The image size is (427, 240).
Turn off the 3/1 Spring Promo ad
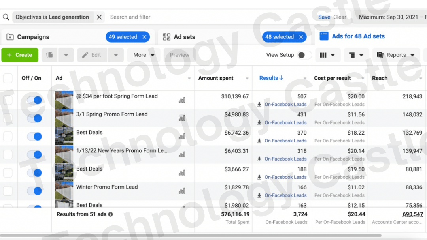tap(34, 118)
